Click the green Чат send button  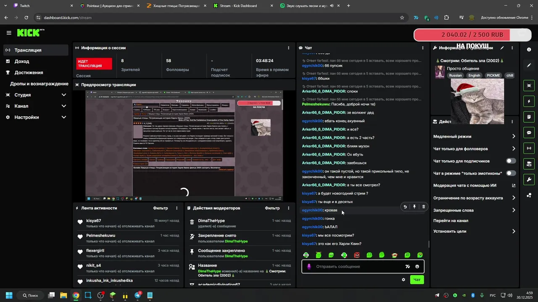[x=417, y=280]
